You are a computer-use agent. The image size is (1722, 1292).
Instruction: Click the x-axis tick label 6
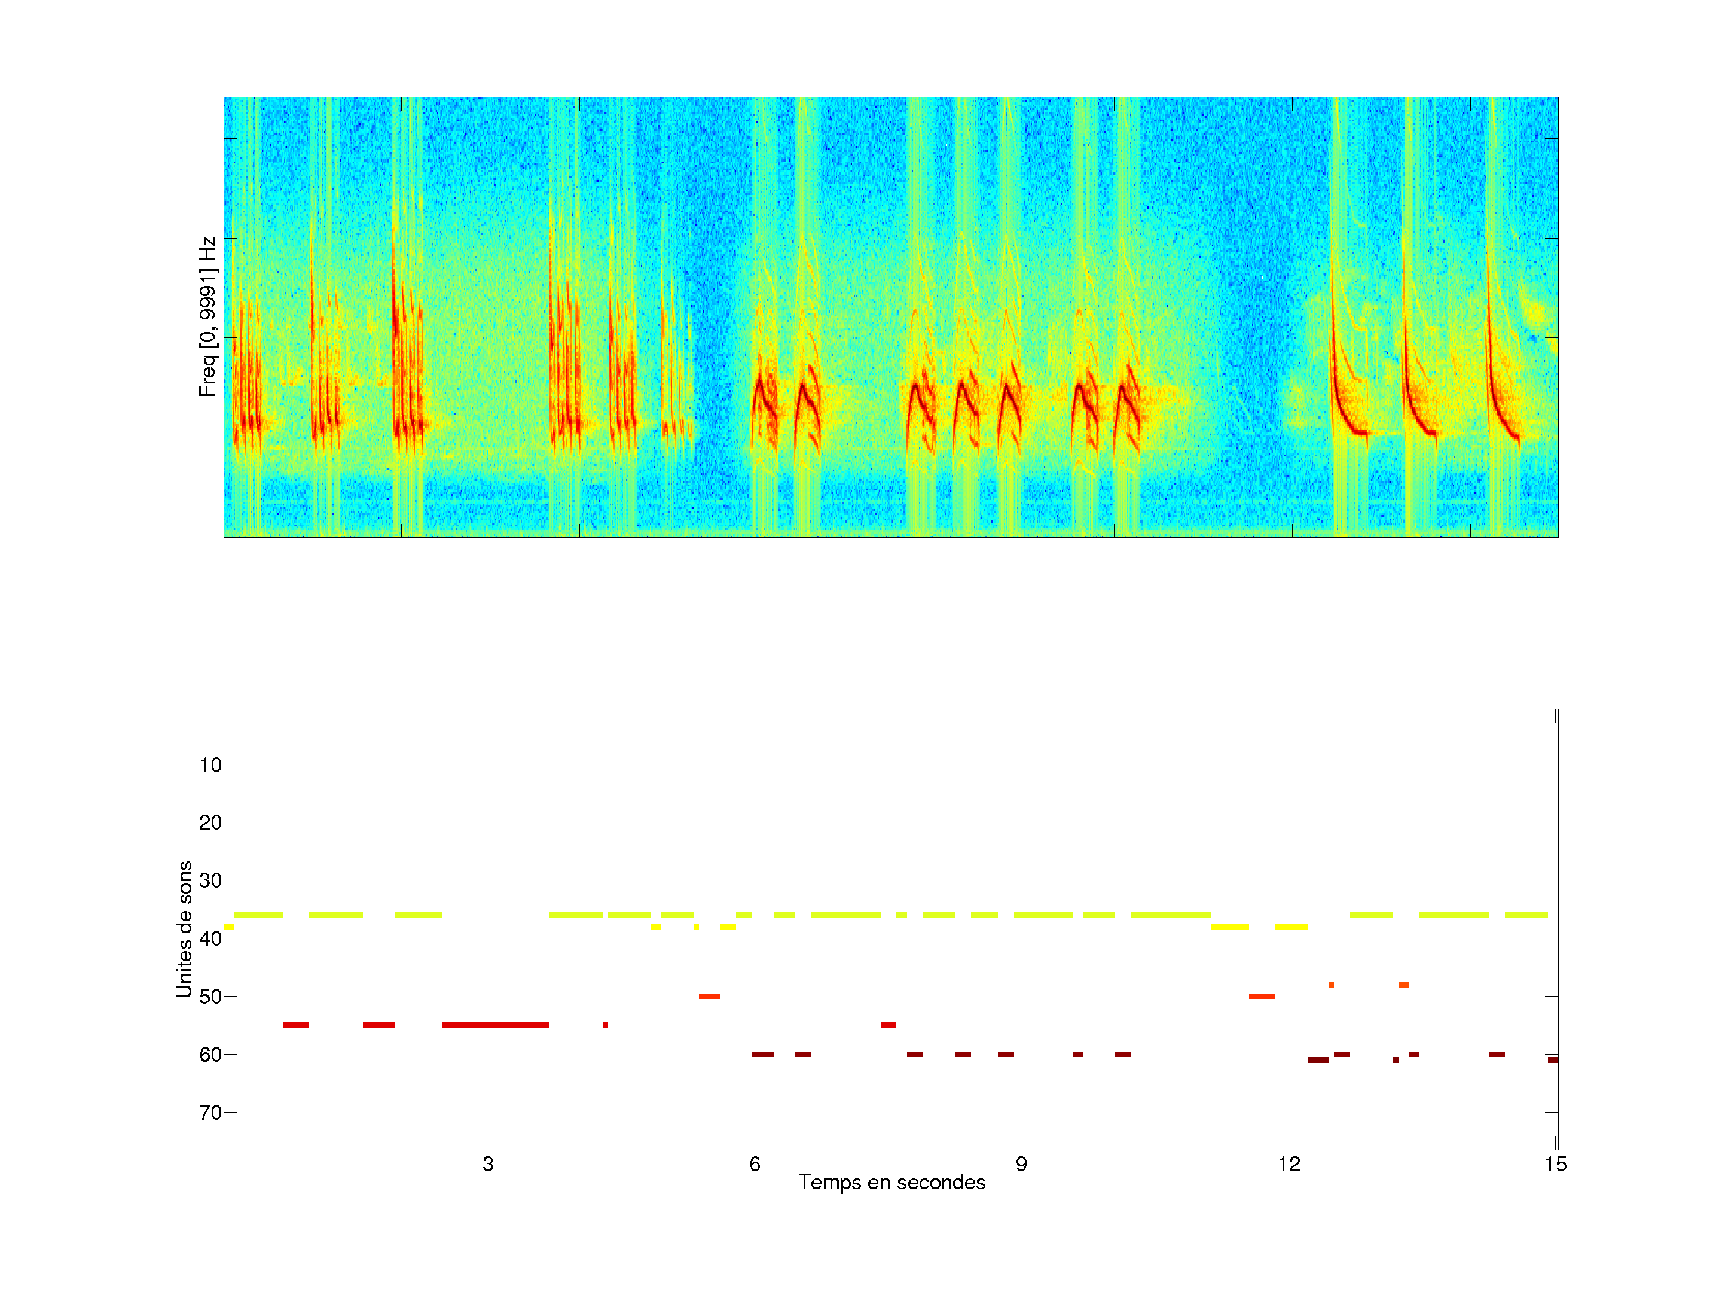[755, 1164]
